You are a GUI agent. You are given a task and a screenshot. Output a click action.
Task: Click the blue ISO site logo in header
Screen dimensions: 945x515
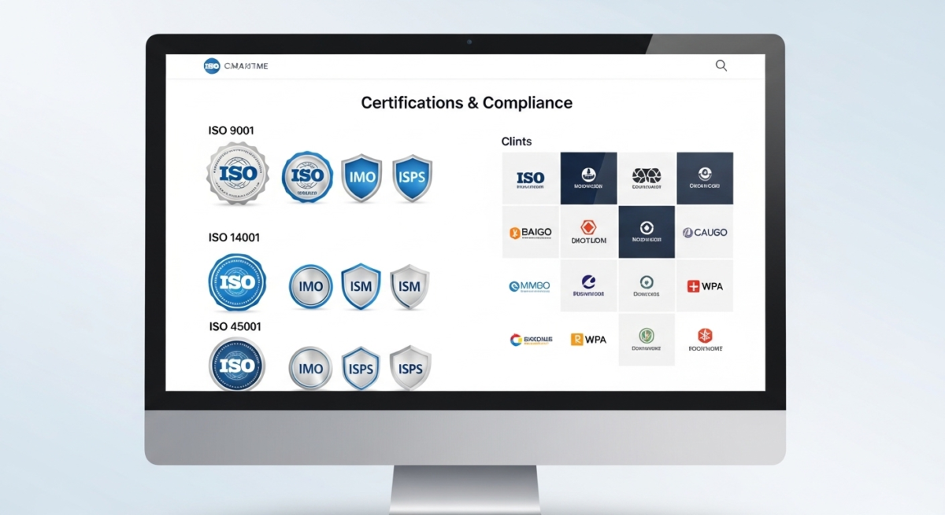(211, 66)
